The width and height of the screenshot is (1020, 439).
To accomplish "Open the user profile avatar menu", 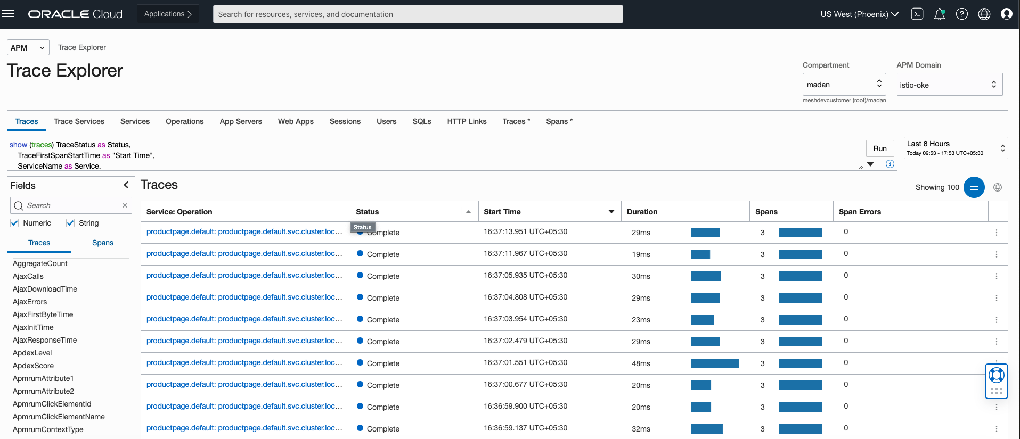I will (1006, 14).
